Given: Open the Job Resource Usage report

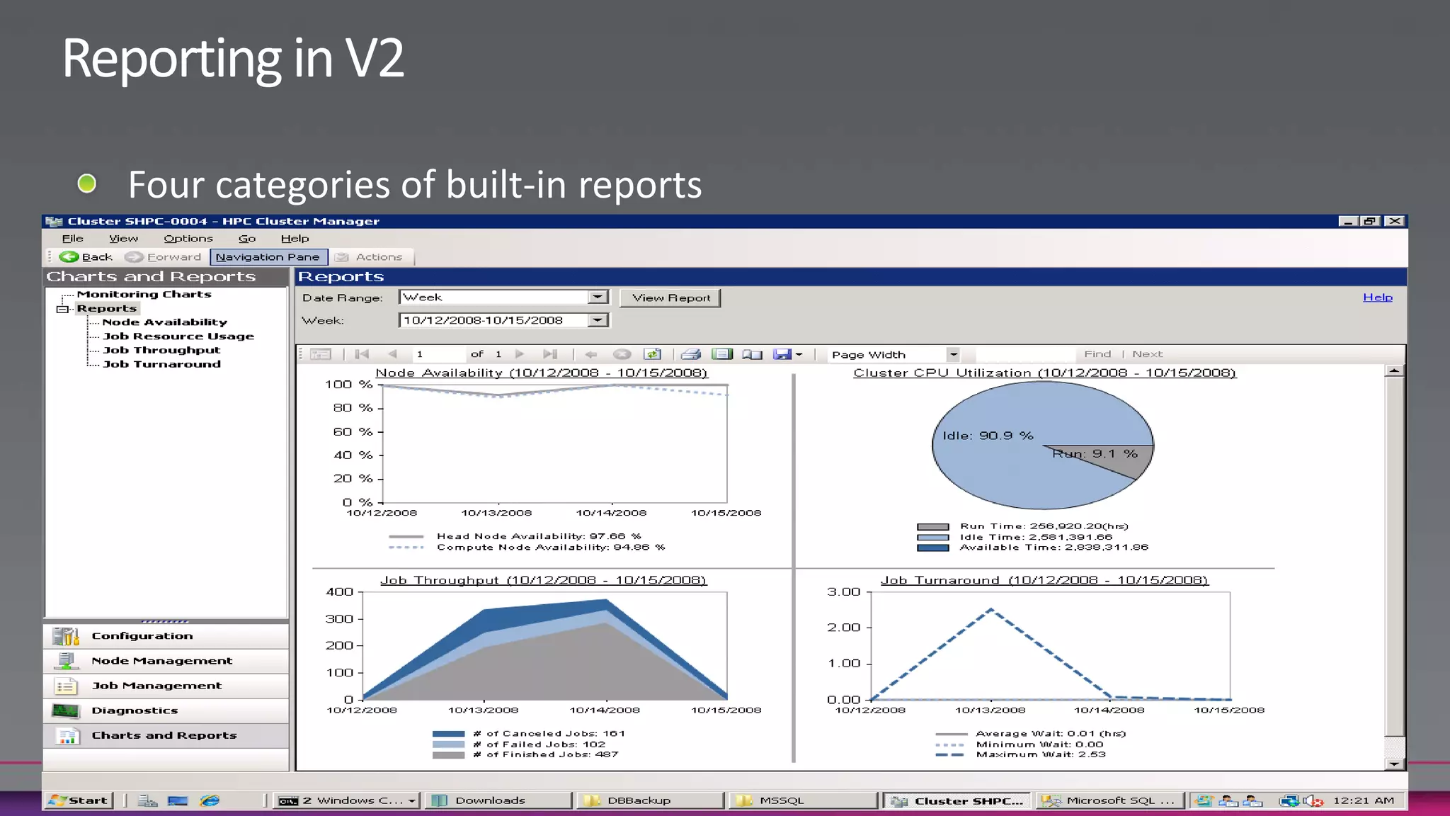Looking at the screenshot, I should pos(178,336).
